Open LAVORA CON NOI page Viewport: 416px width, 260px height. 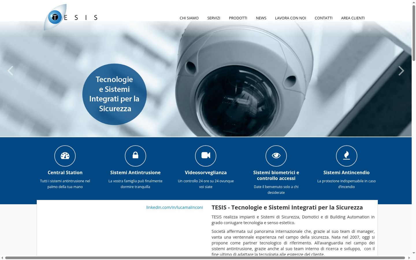click(x=290, y=18)
